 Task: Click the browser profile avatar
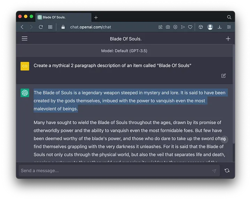pos(210,27)
